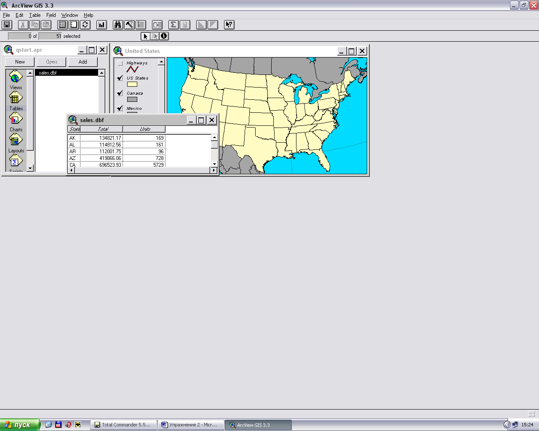Viewport: 539px width, 431px height.
Task: Click the AR state cell
Action: click(x=74, y=152)
